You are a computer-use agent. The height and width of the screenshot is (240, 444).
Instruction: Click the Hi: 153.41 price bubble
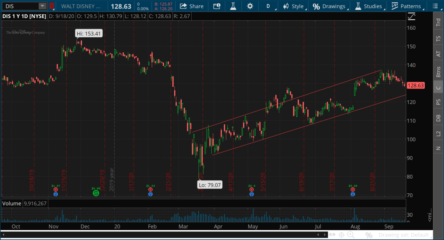[89, 33]
